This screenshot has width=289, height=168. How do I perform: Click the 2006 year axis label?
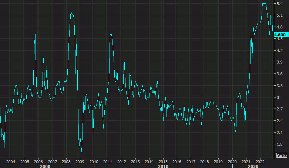[38, 162]
